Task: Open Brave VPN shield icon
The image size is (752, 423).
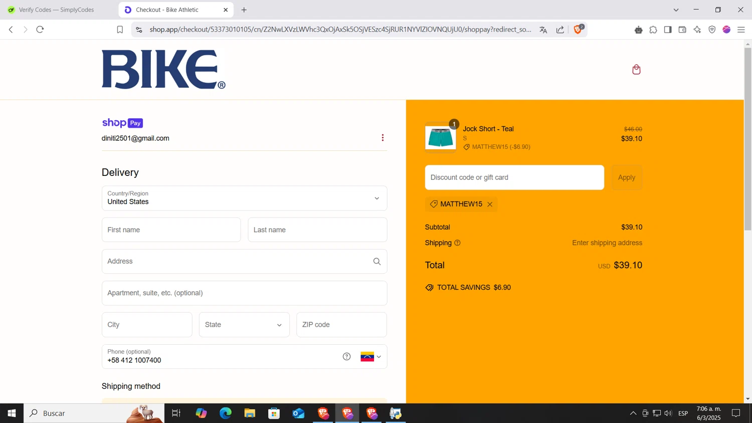Action: pyautogui.click(x=712, y=30)
